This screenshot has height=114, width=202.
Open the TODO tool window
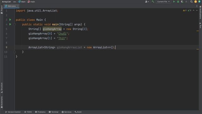point(28,112)
